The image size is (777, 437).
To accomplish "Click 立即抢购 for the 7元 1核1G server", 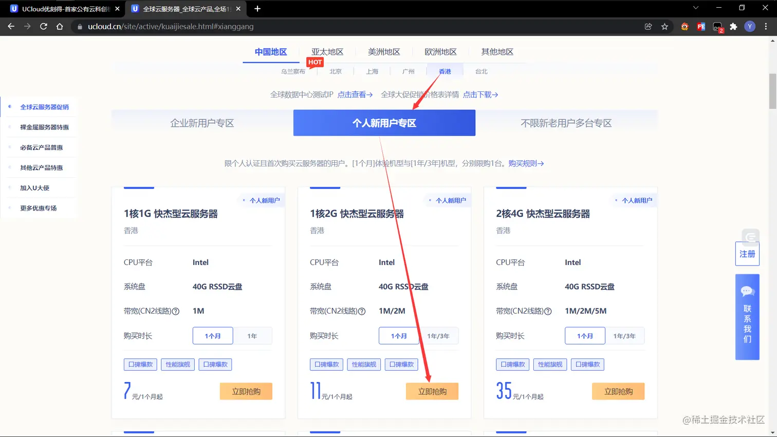I will coord(246,391).
